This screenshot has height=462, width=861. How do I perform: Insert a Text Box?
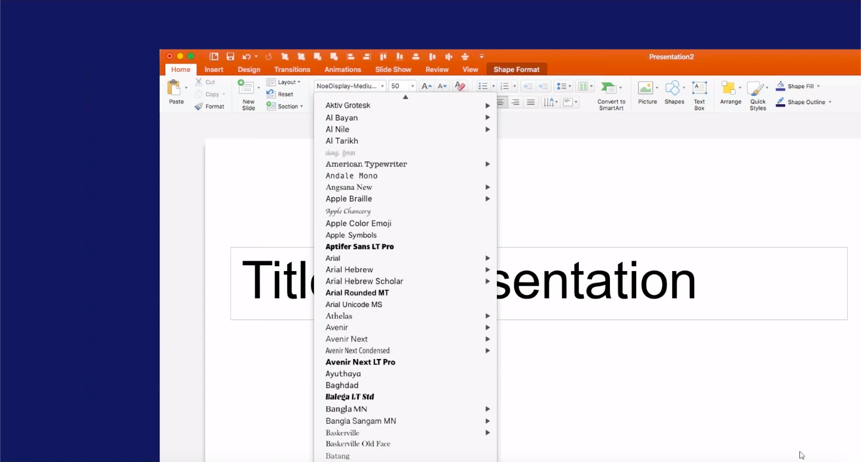(x=699, y=95)
